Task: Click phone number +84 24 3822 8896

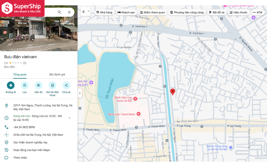Action: click(24, 127)
